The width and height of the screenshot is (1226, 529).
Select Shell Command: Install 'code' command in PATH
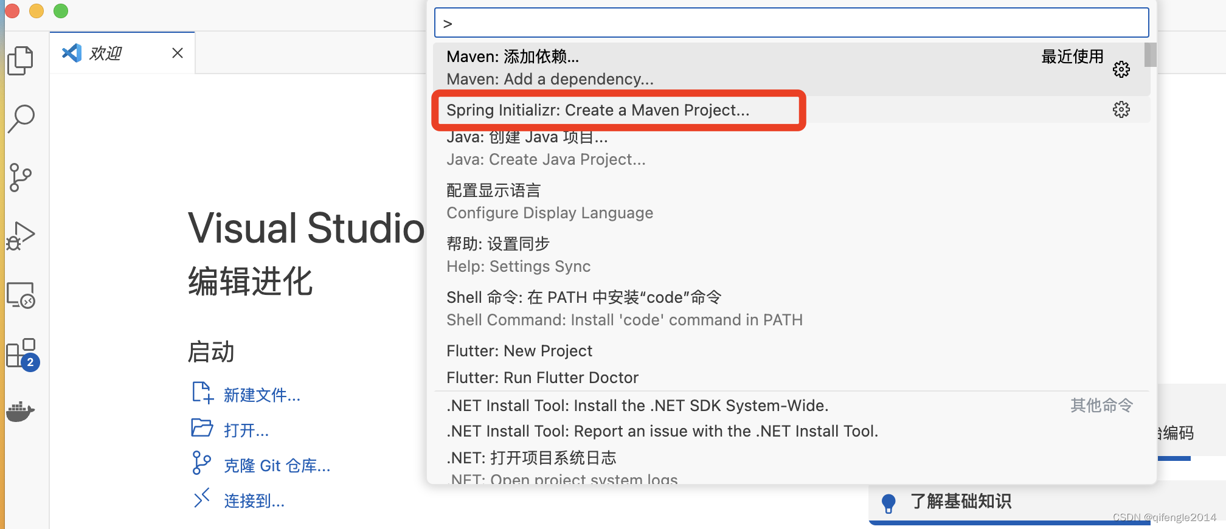[x=791, y=309]
